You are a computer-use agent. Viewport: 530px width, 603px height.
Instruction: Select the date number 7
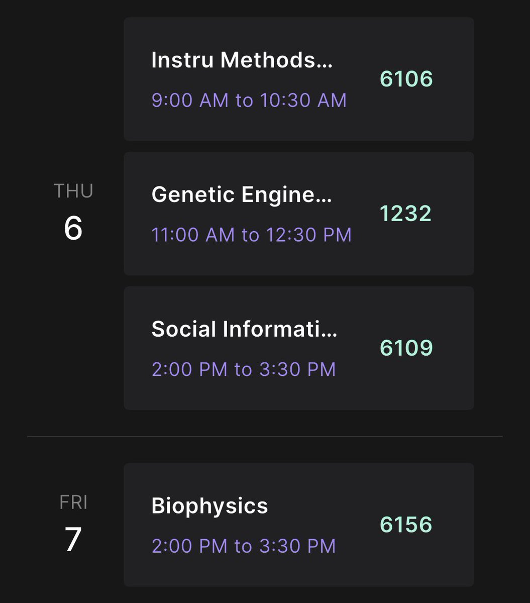73,540
